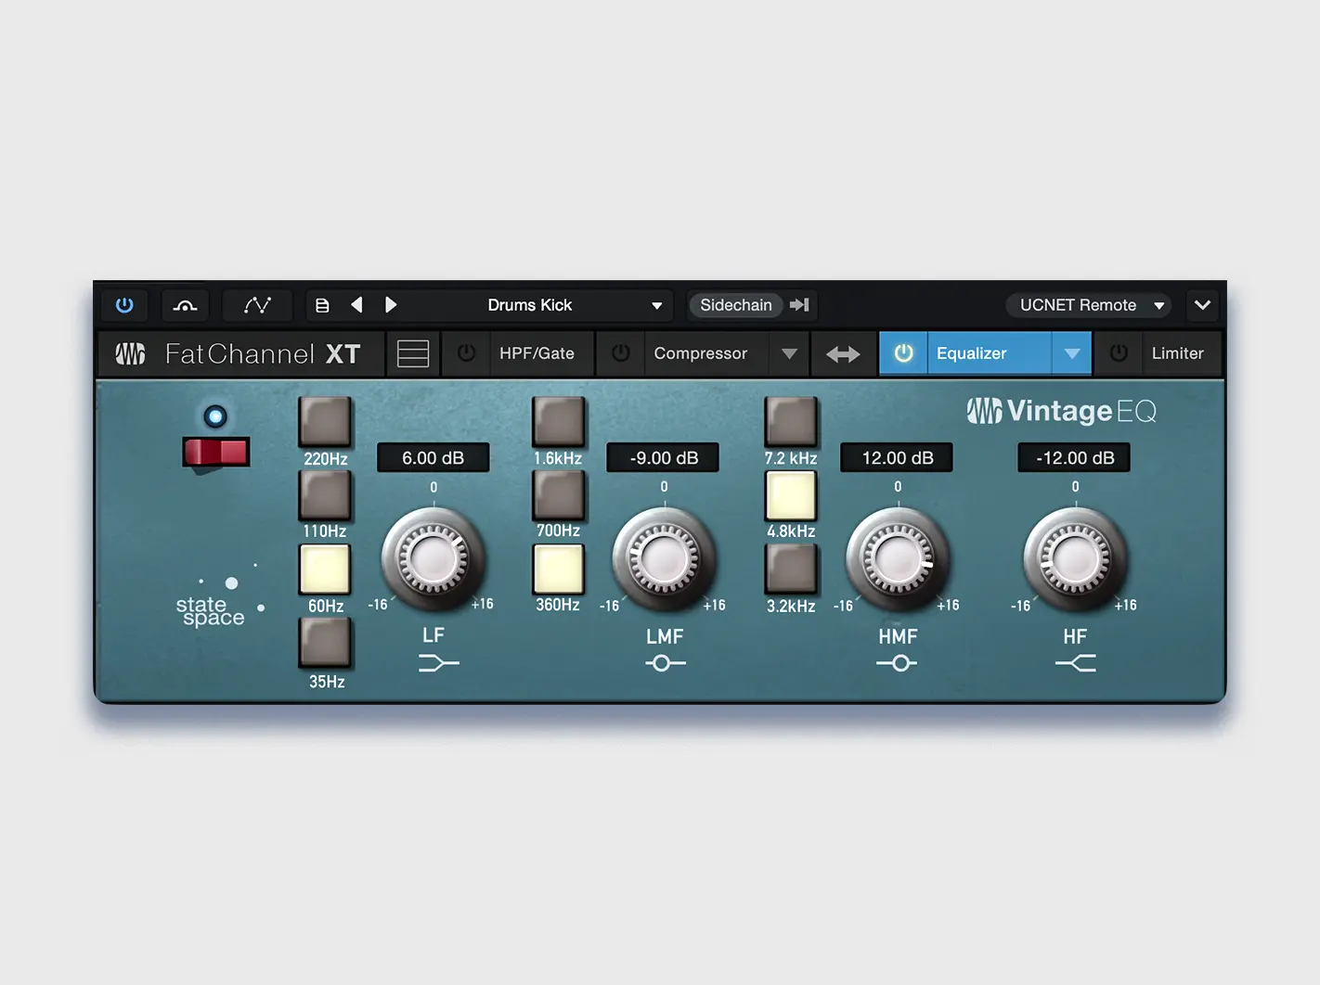Click the soft-clip curve icon in top toolbar

185,305
